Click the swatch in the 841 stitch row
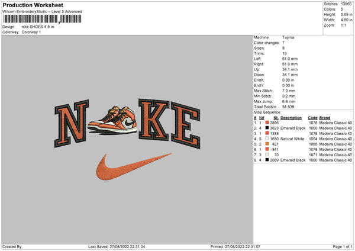Image resolution: width=355 pixels, height=251 pixels. click(267, 149)
